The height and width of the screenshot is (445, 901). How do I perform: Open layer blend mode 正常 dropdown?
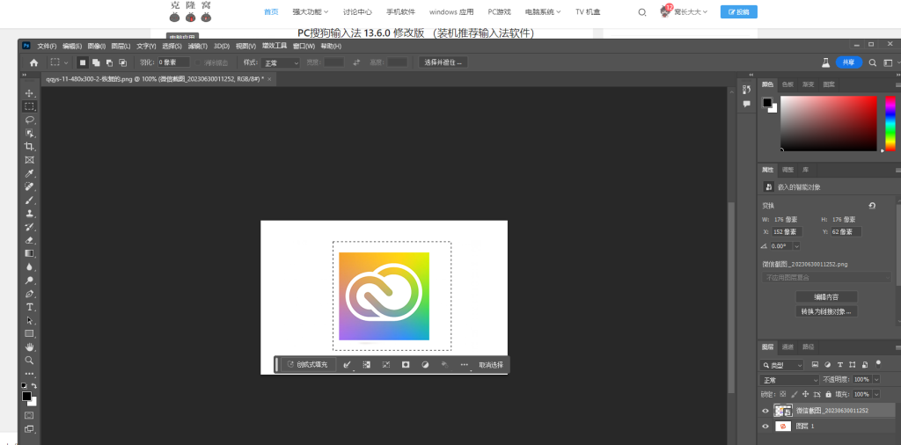789,380
